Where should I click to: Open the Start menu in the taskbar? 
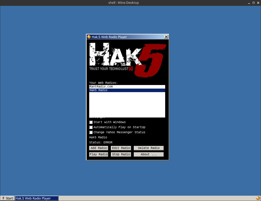[7, 198]
